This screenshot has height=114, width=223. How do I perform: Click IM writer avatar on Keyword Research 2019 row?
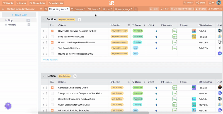(x=220, y=54)
